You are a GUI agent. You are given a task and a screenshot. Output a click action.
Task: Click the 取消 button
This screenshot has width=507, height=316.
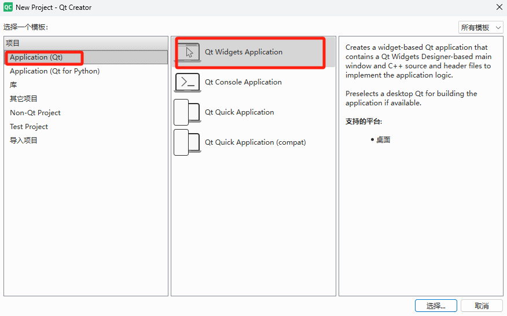point(482,306)
